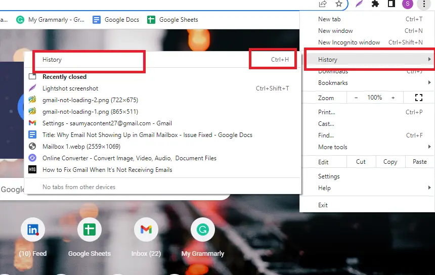Choose Print... from the menu
The image size is (435, 275).
(x=368, y=112)
